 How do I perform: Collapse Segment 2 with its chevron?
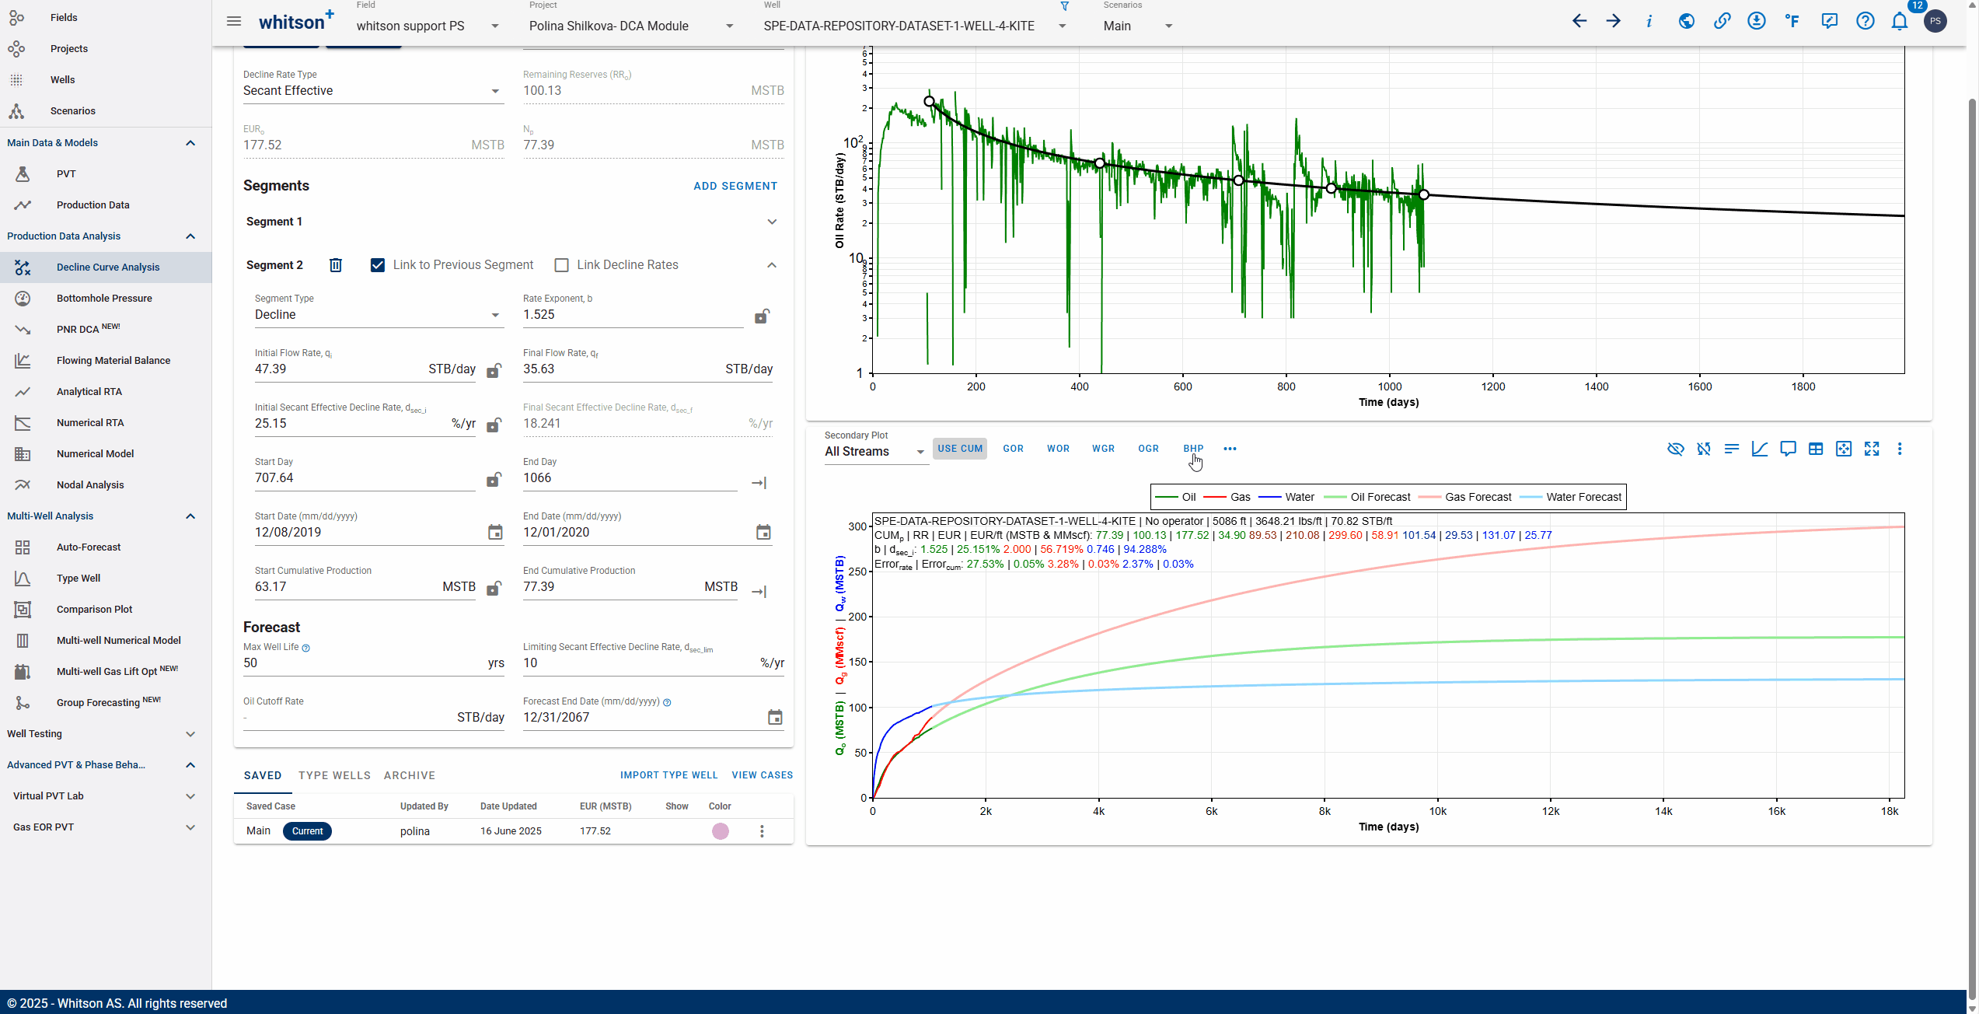pyautogui.click(x=772, y=265)
